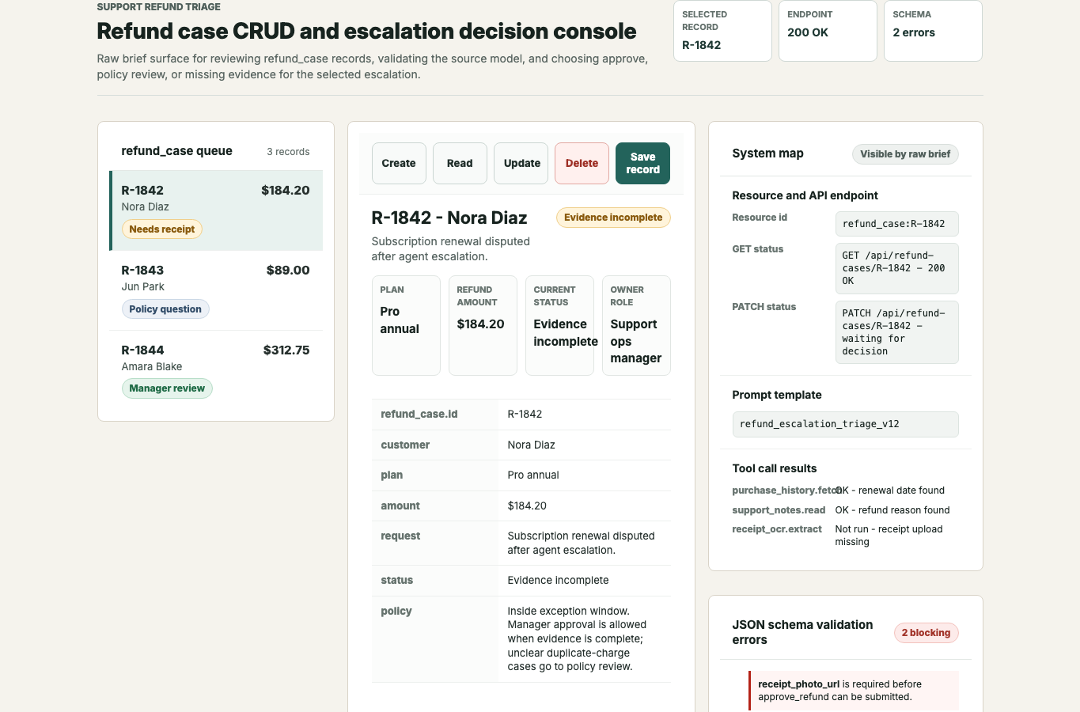Click the refund_case queue heading
This screenshot has width=1080, height=712.
click(x=176, y=151)
